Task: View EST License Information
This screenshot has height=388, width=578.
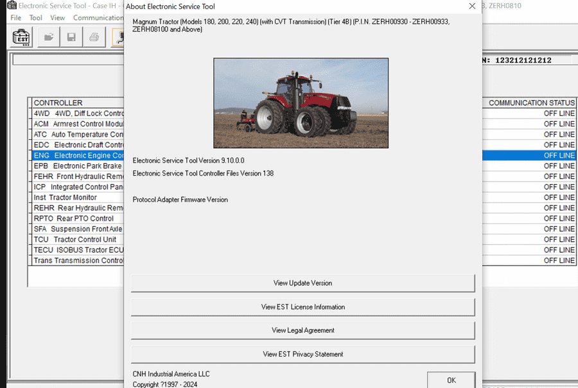Action: click(x=302, y=307)
